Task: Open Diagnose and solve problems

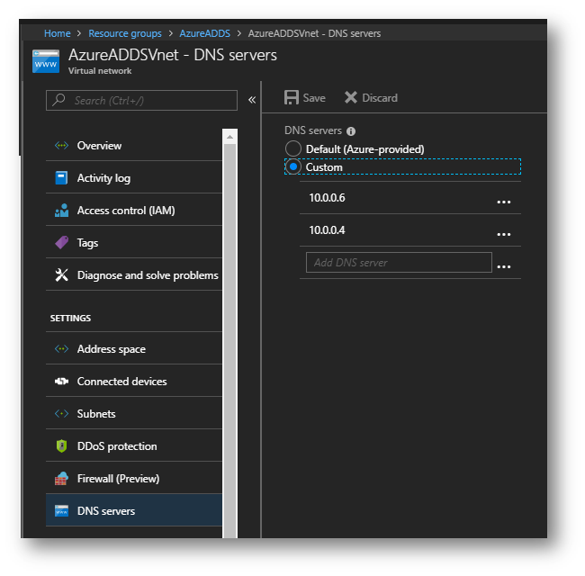Action: (x=134, y=275)
